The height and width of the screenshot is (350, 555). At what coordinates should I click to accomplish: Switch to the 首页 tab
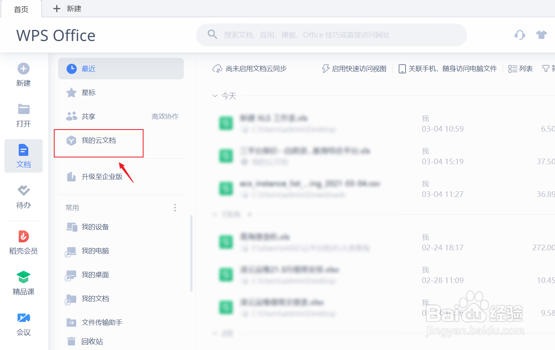tap(21, 9)
